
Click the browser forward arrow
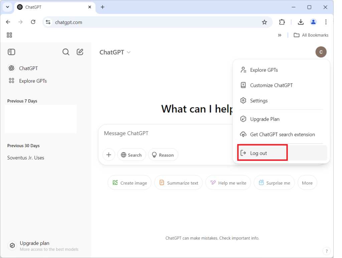click(20, 22)
